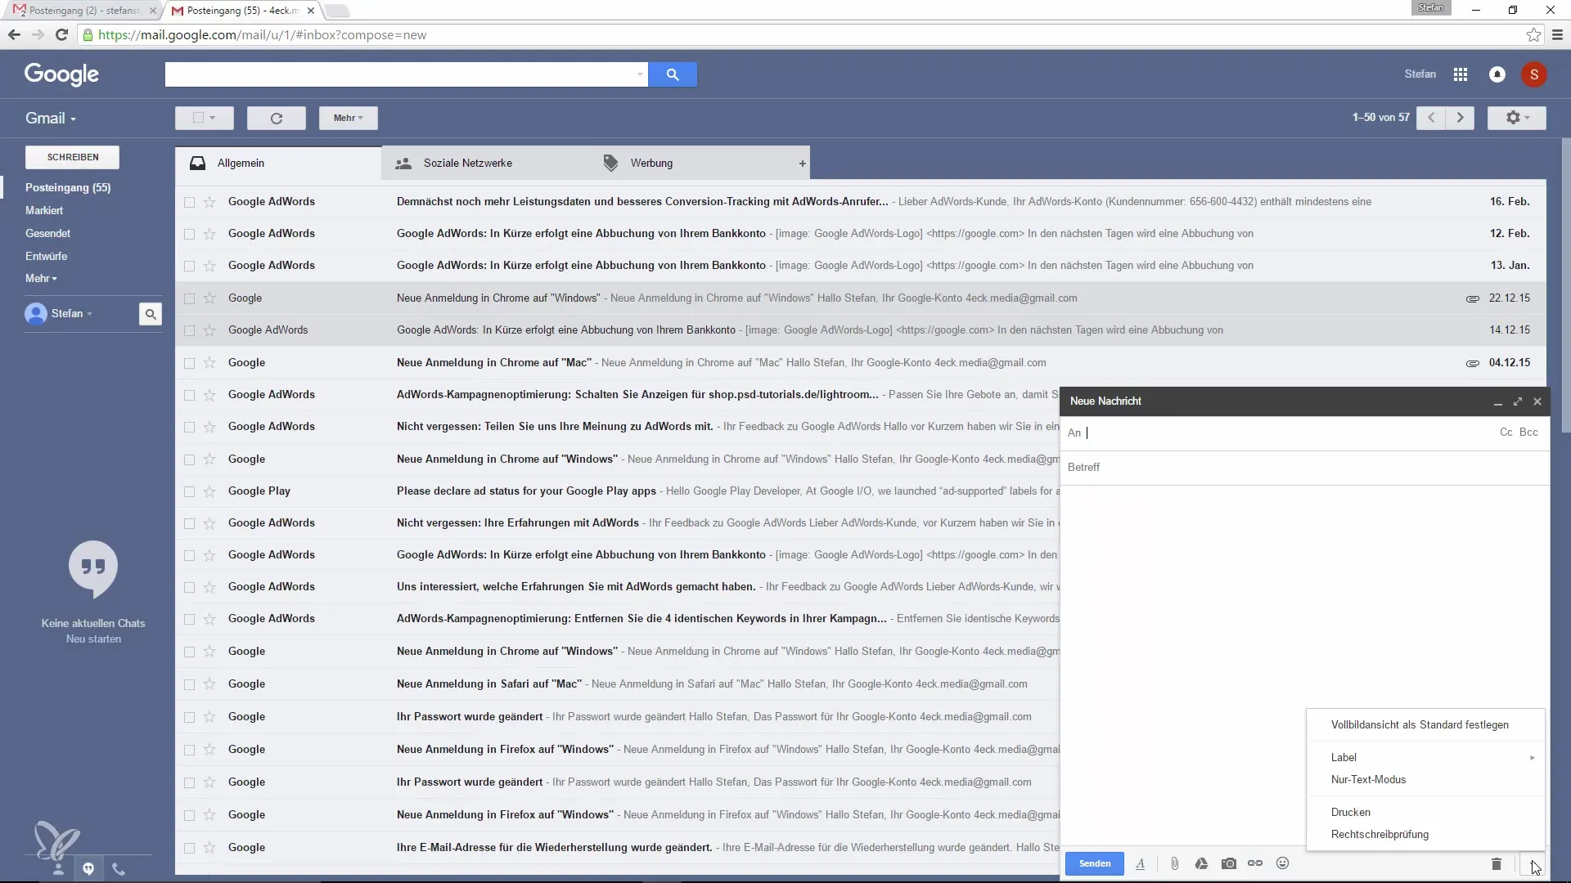Close the Neue Nachricht compose window

coord(1537,401)
